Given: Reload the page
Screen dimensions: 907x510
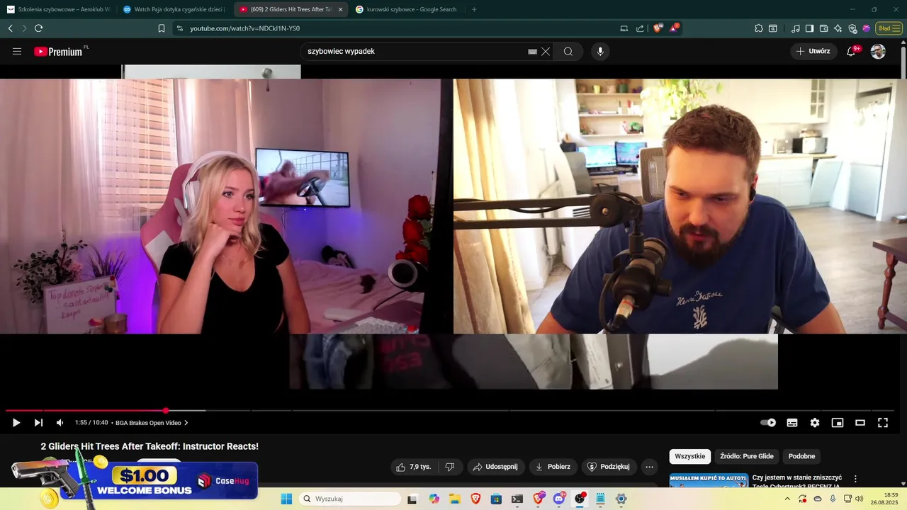Looking at the screenshot, I should point(38,28).
